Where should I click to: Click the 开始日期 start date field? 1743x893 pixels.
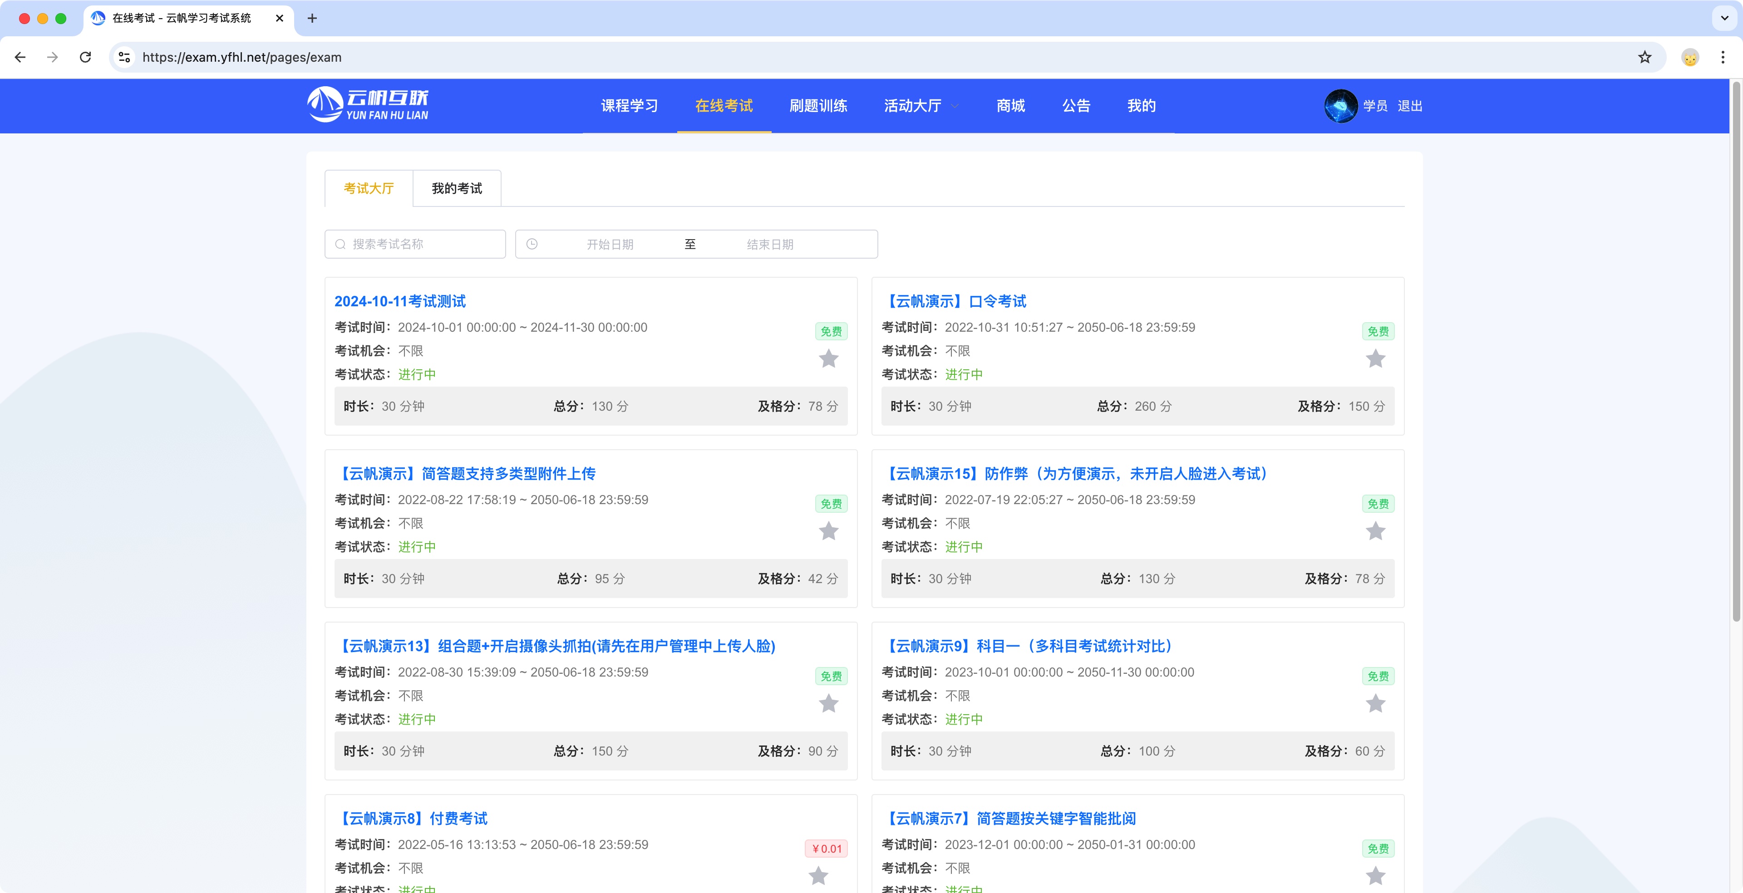[610, 245]
